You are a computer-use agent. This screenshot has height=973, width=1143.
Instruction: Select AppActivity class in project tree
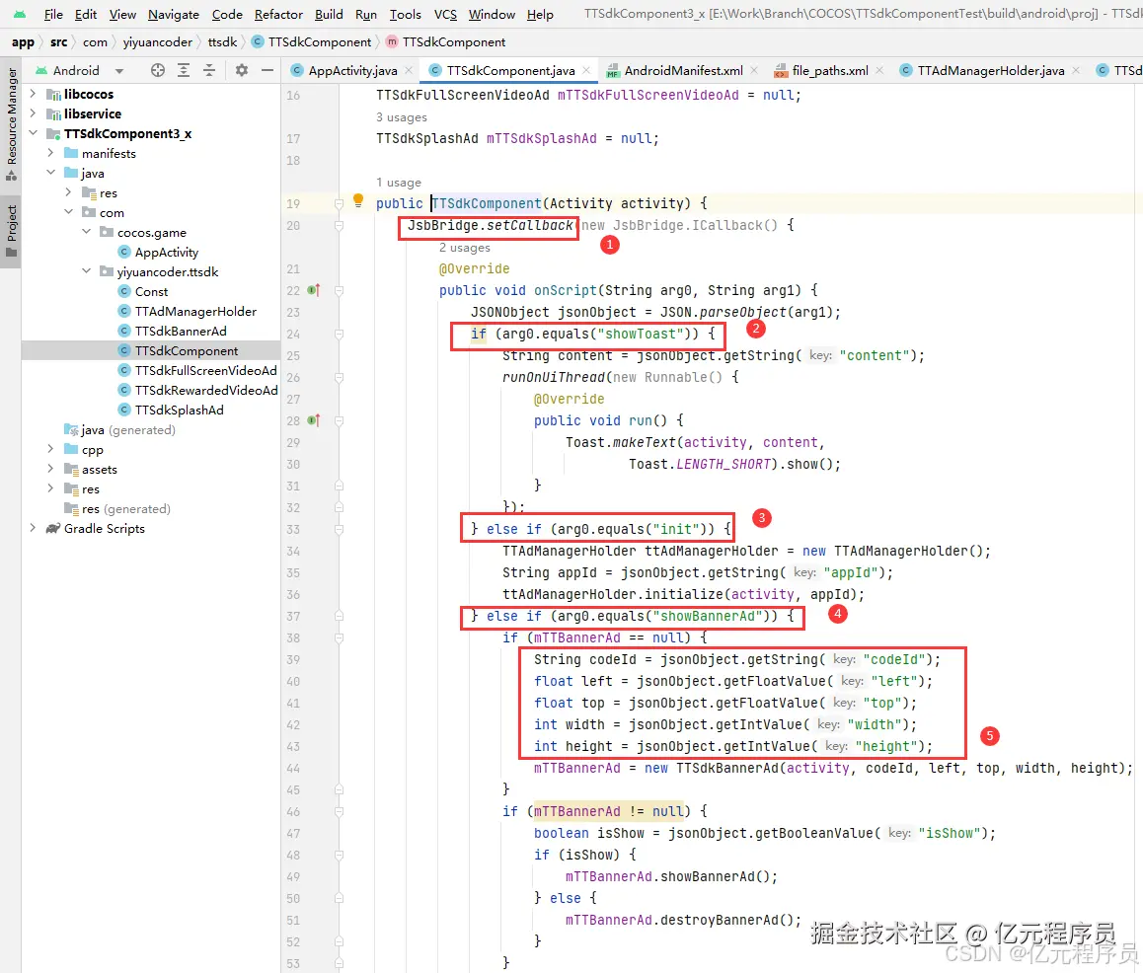tap(166, 253)
